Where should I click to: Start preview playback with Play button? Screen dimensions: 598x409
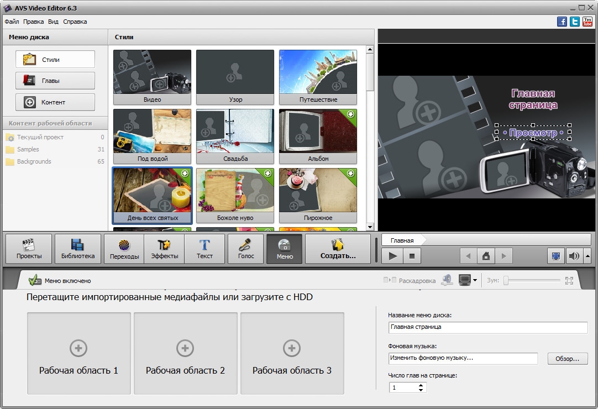pos(392,256)
